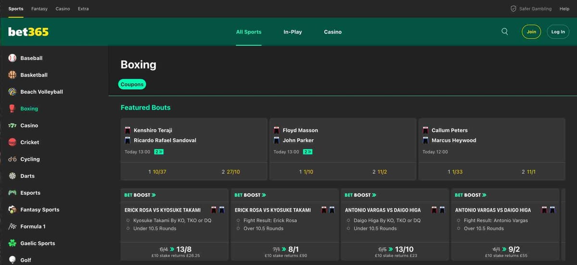Click the Log In button
577x265 pixels.
[x=558, y=32]
